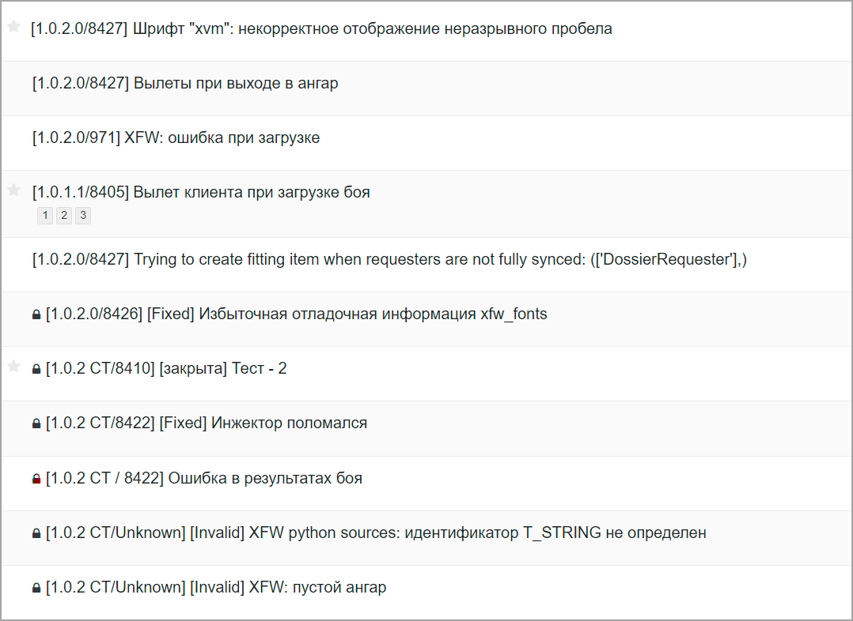Click the lock icon beside "Инжектор поломался"

(35, 422)
